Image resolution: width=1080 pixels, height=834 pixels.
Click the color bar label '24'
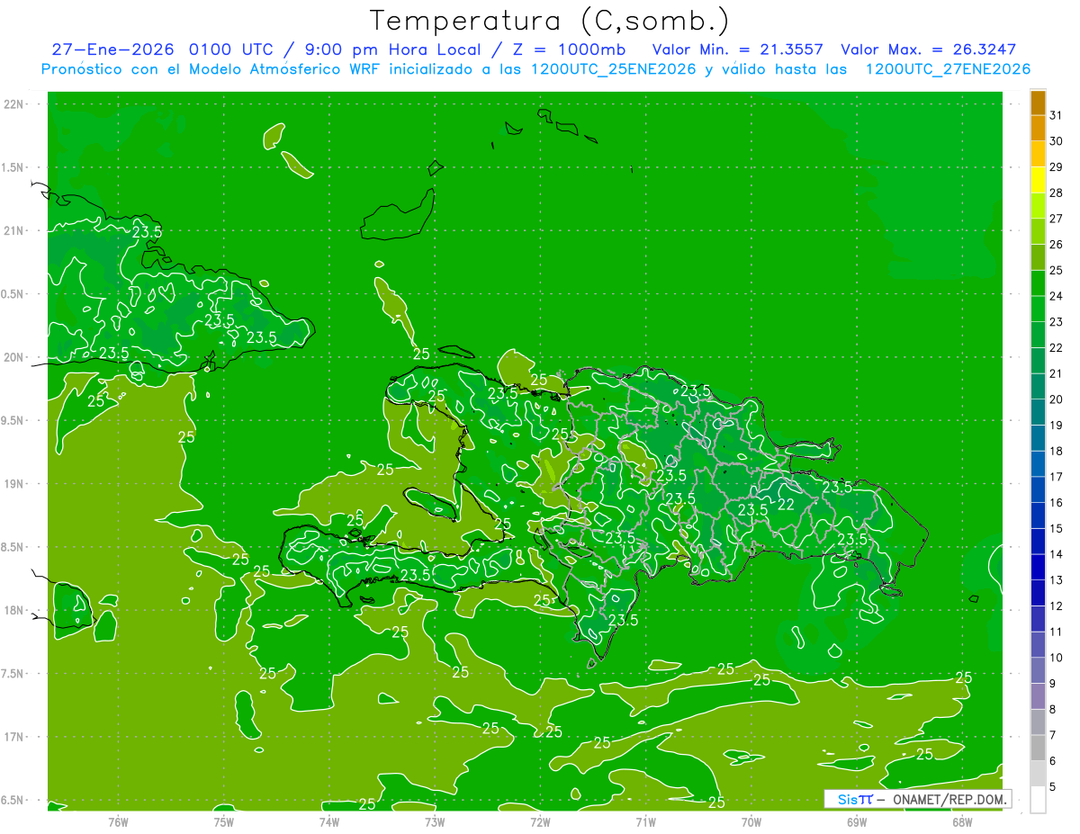point(1057,296)
